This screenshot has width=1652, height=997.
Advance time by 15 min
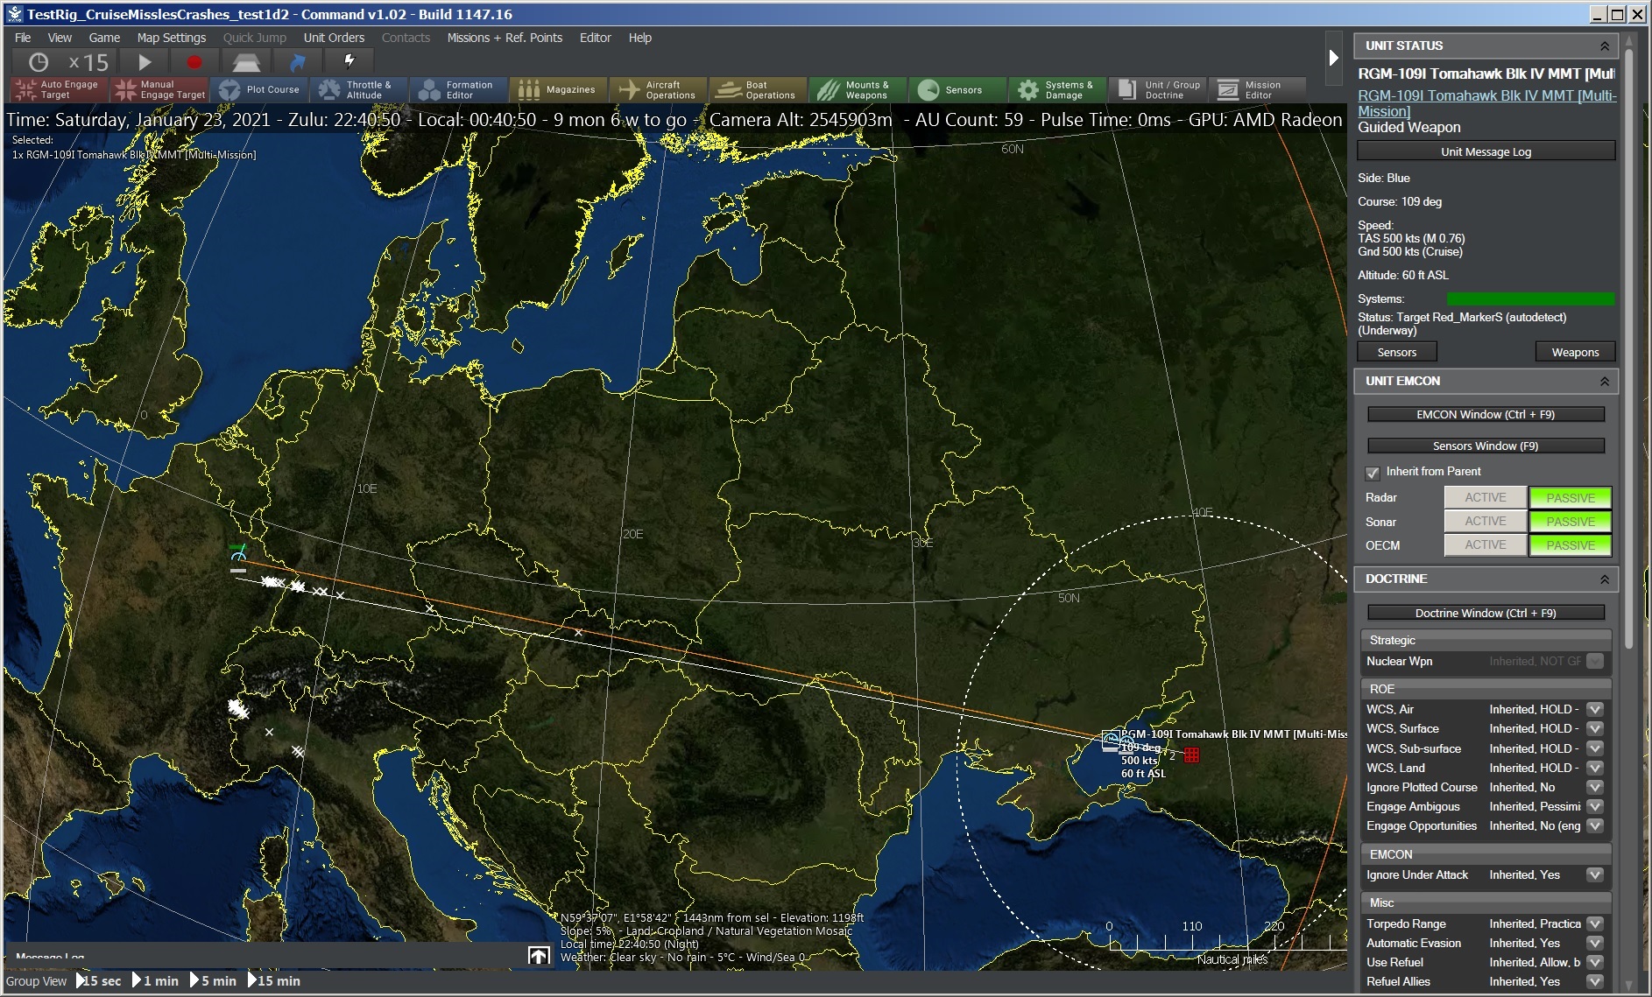(x=274, y=980)
